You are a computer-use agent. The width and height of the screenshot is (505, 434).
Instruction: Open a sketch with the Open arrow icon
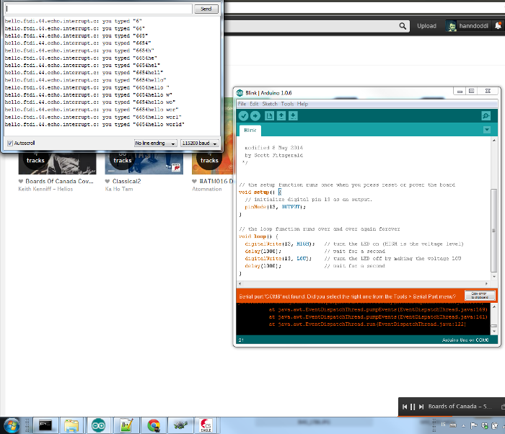[281, 115]
